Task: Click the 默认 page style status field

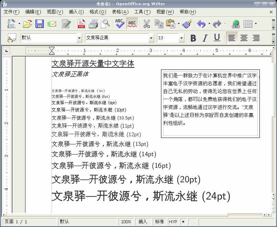Action: (87, 222)
